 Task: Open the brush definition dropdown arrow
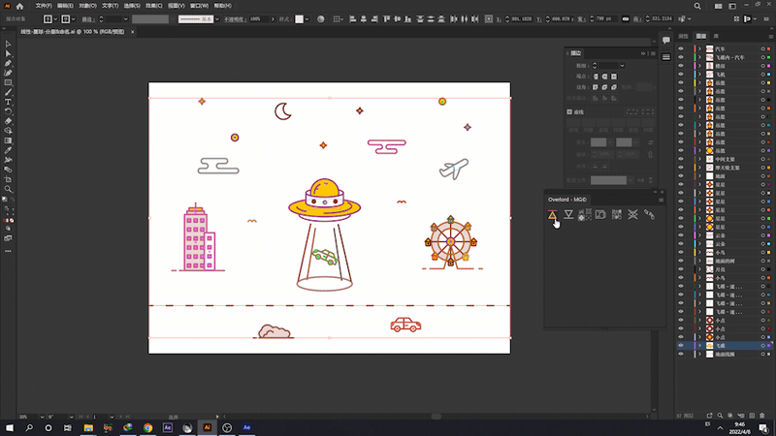pyautogui.click(x=216, y=19)
